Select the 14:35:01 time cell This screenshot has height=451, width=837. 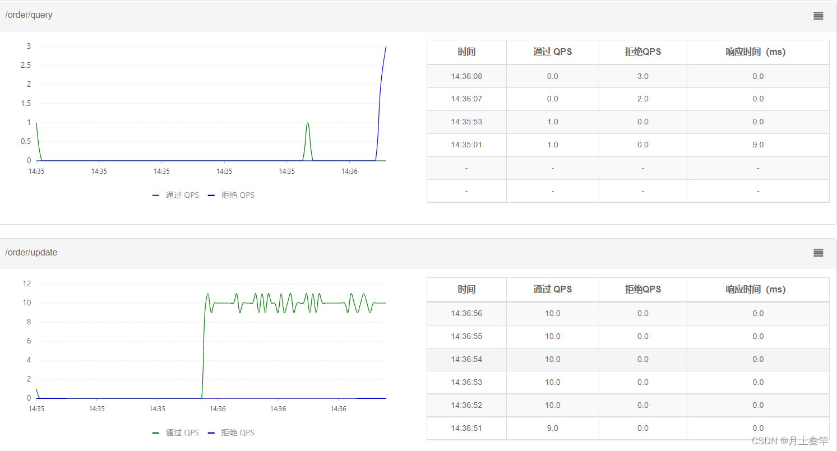pos(466,145)
